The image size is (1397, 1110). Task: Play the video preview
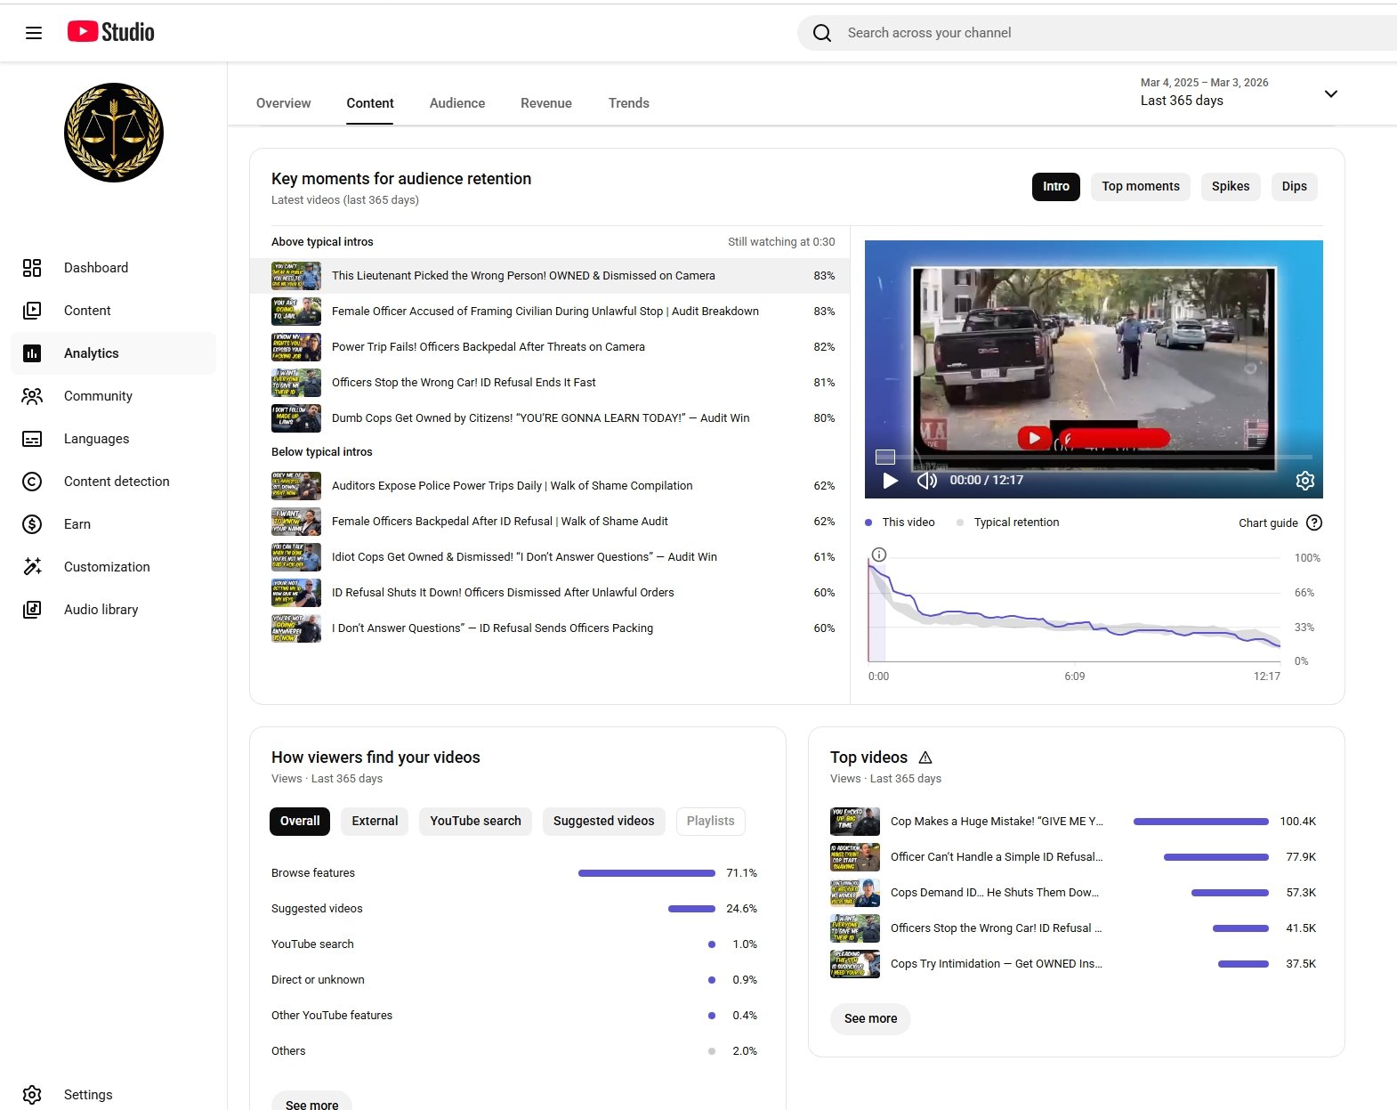[890, 481]
